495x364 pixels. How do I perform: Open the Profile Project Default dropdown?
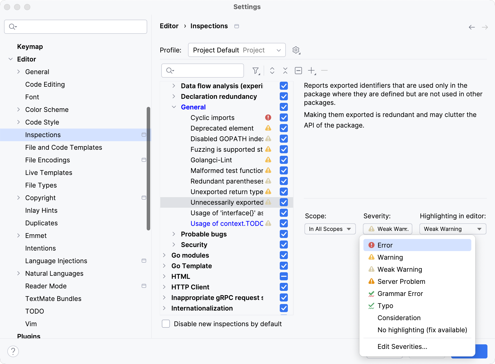point(237,50)
